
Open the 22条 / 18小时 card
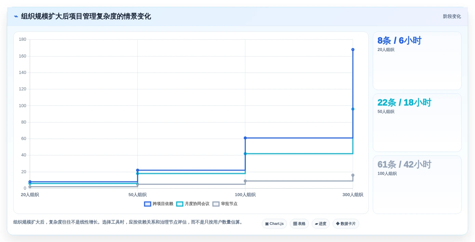(x=417, y=123)
